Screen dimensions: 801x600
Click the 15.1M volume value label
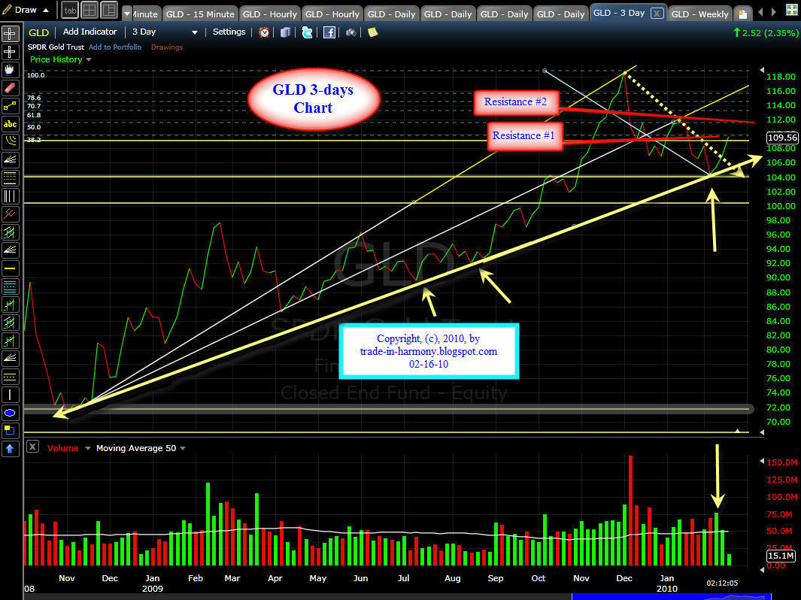click(781, 556)
